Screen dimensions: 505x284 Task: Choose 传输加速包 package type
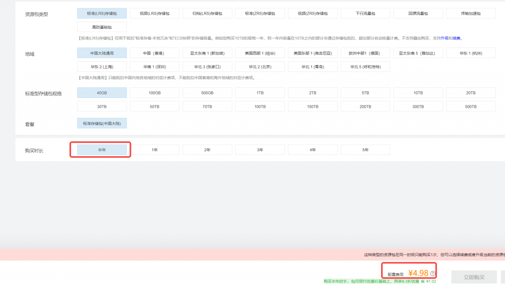tap(471, 13)
